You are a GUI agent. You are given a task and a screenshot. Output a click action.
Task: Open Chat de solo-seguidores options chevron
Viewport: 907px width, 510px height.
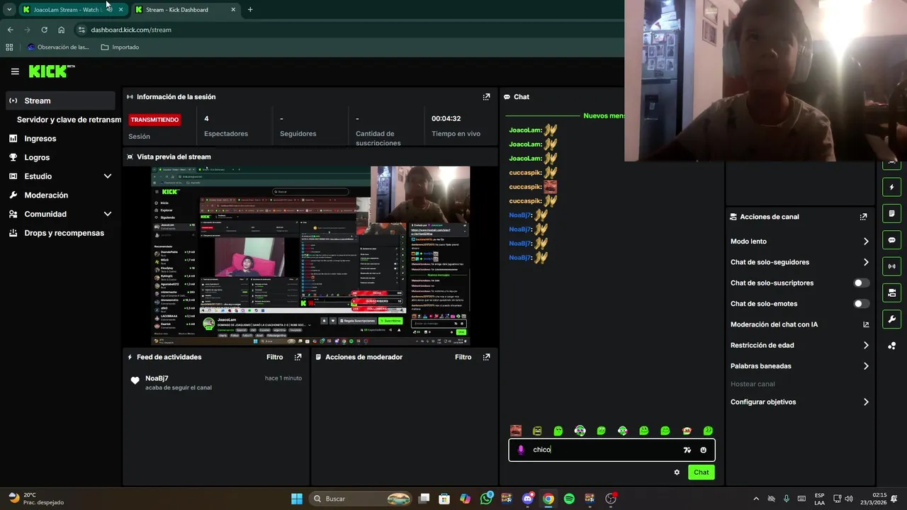tap(865, 262)
